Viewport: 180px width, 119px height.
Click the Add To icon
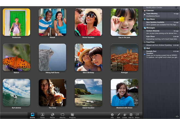(131, 115)
